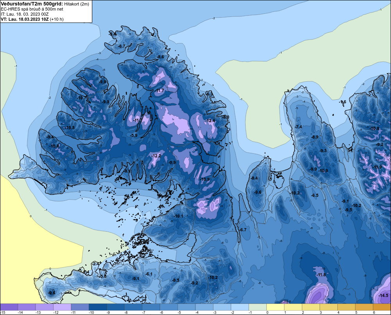Click the 'EC-HRES spá brúuð á 500m net' line

tap(32, 9)
